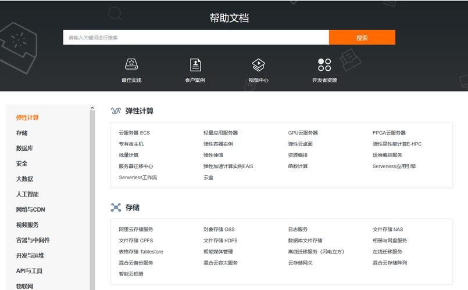Viewport: 468px width, 290px height.
Task: Open the 云服务器 ECS link
Action: [134, 133]
